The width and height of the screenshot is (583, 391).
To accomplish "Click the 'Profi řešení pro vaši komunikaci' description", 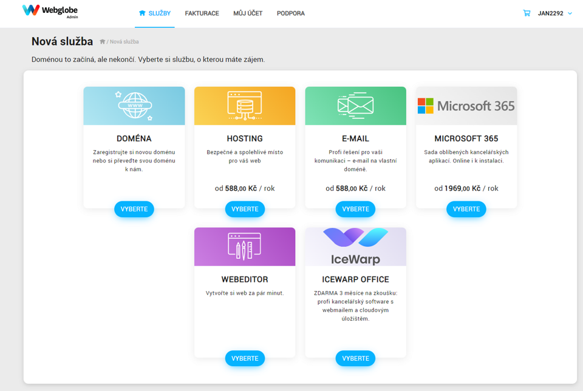I will (x=355, y=161).
